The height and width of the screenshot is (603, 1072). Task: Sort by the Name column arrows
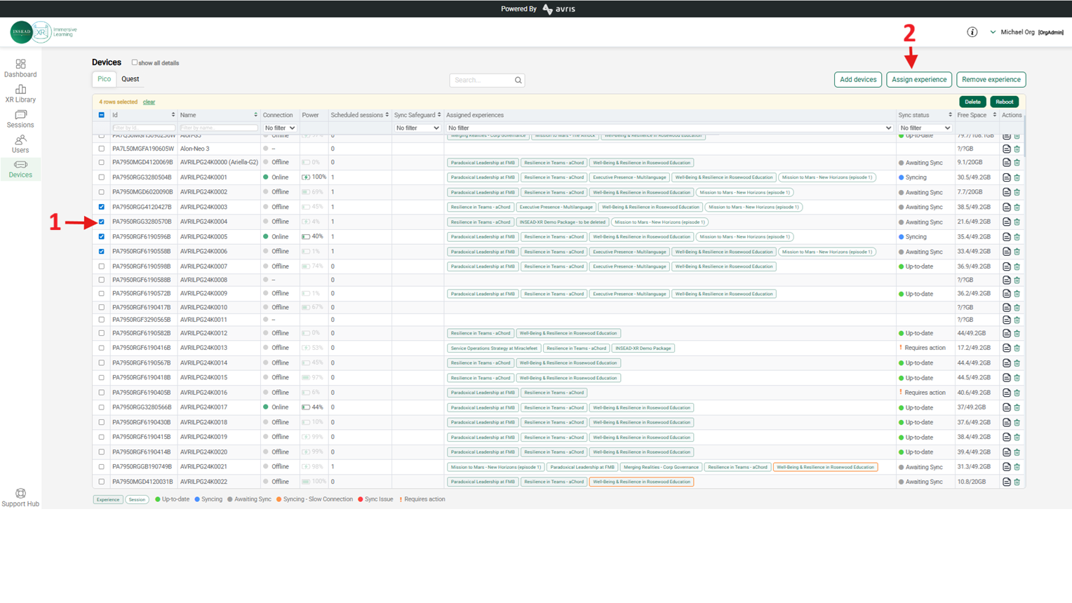click(x=255, y=115)
